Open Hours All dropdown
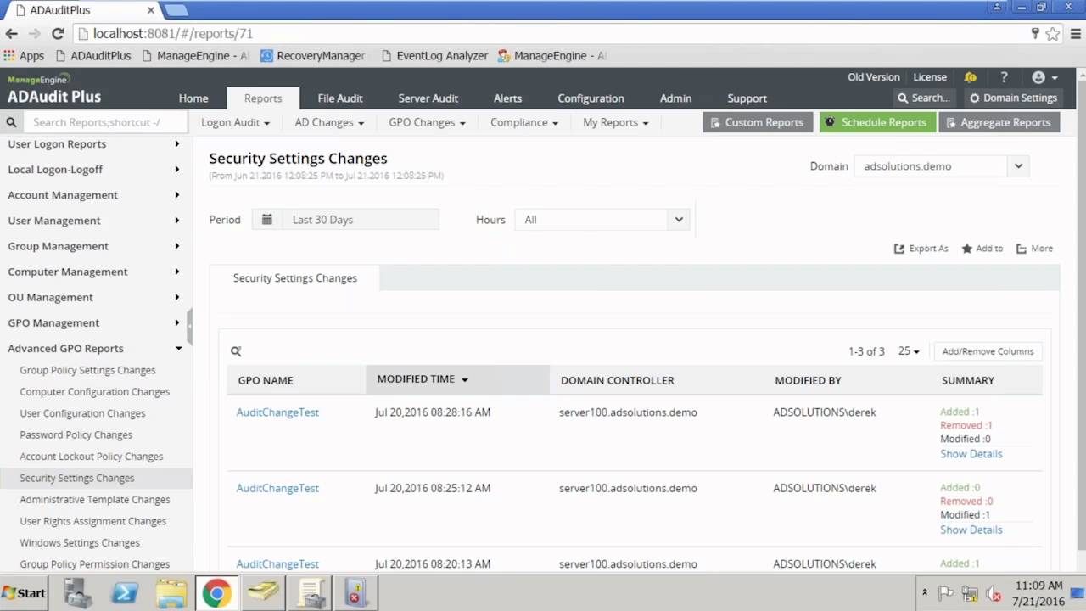Image resolution: width=1086 pixels, height=611 pixels. (602, 220)
